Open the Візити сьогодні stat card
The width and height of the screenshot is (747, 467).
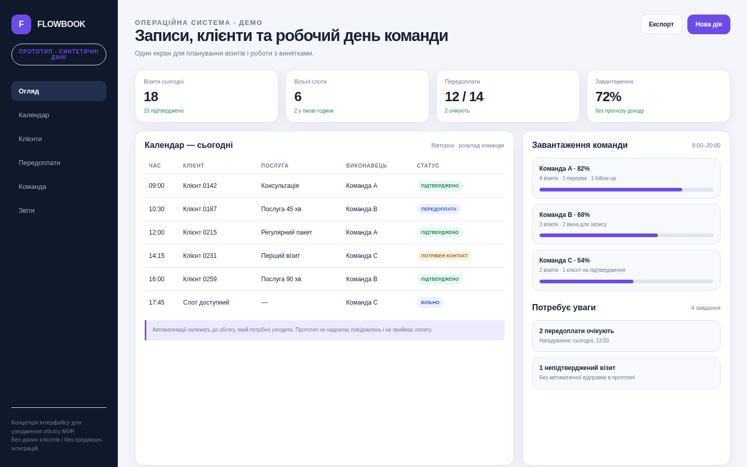tap(206, 96)
